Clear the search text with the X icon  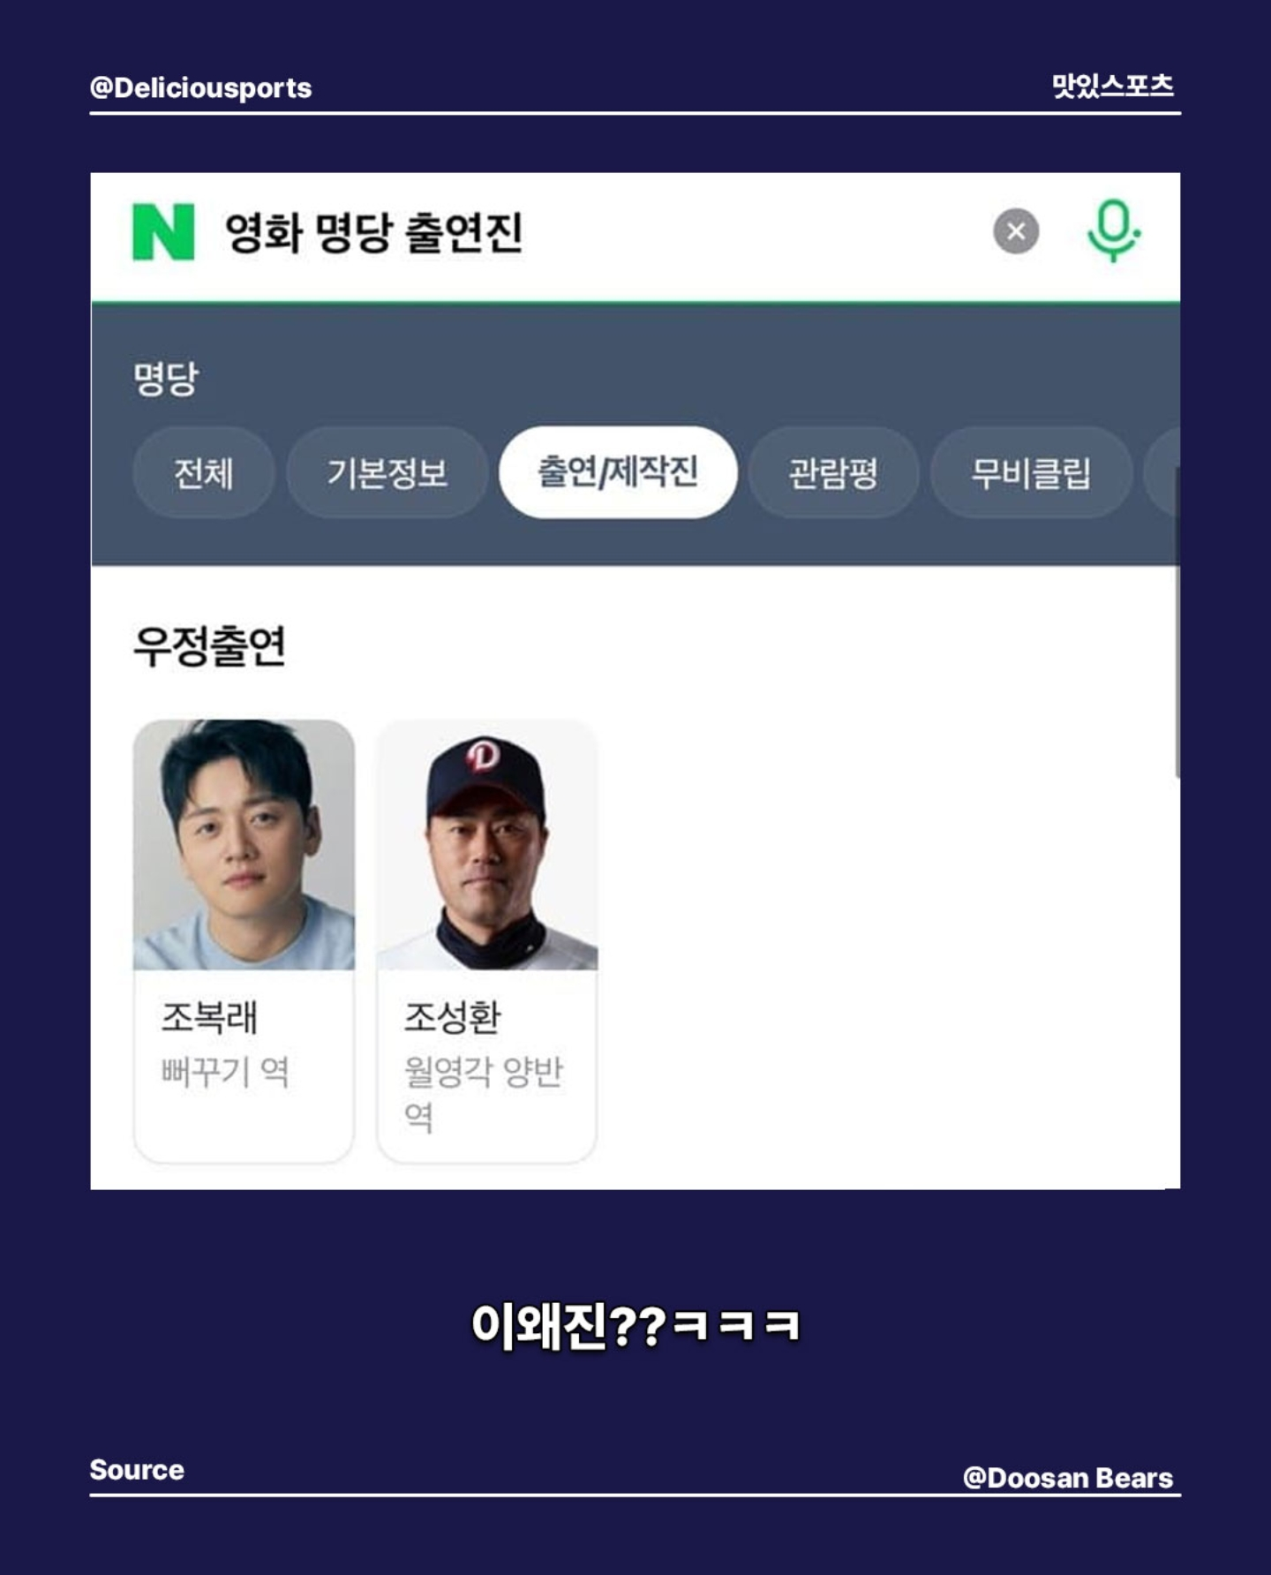1016,231
